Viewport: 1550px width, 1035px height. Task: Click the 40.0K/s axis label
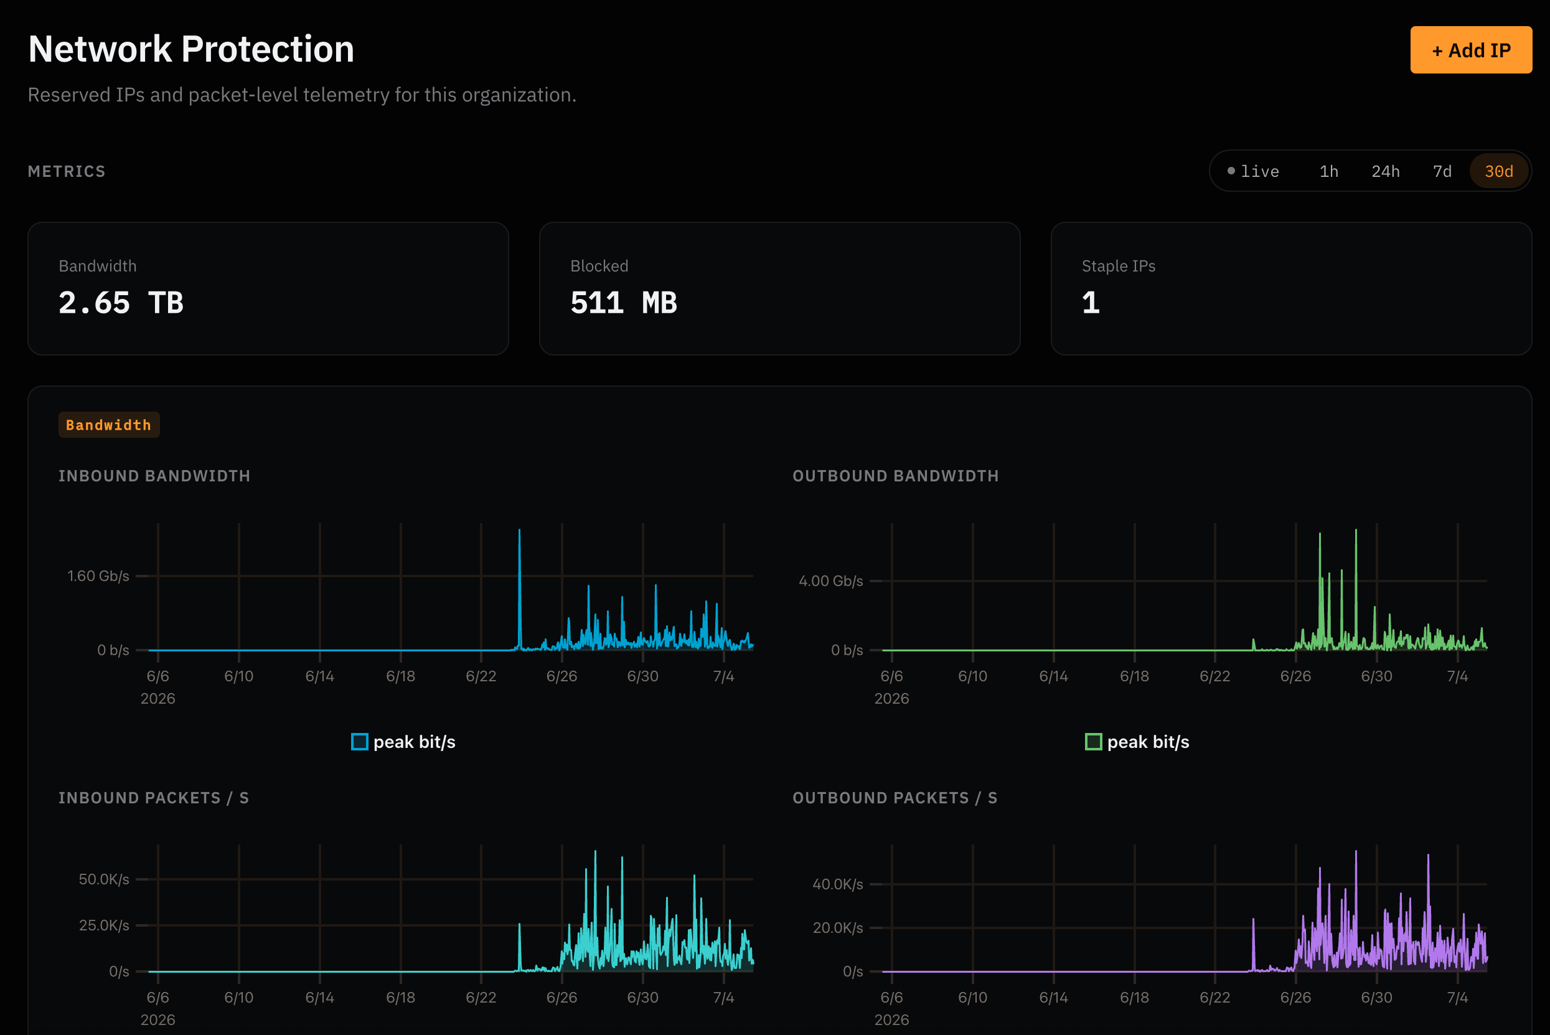(837, 884)
